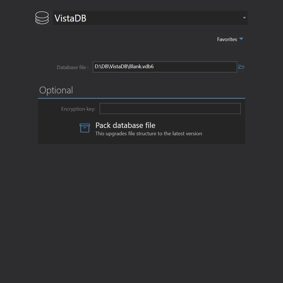Click the Pack database file box icon

(85, 128)
